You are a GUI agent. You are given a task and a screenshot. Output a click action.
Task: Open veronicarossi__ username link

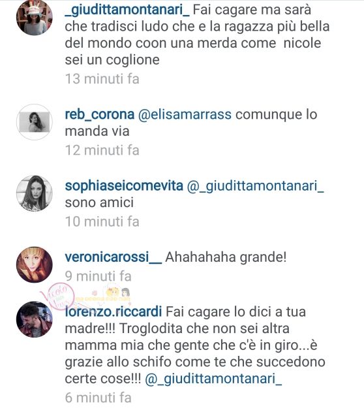tap(113, 257)
